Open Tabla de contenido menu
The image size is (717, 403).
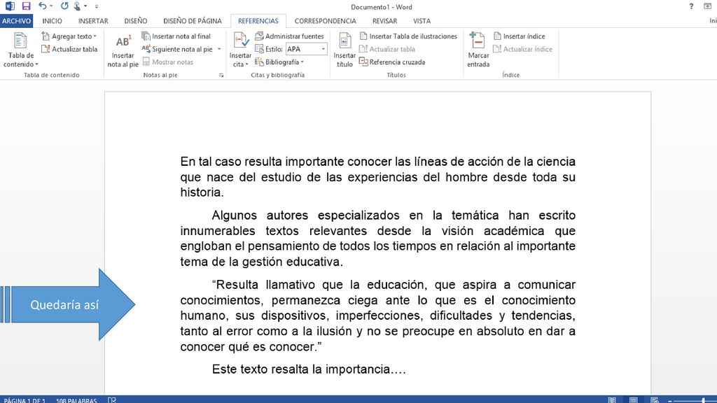20,50
